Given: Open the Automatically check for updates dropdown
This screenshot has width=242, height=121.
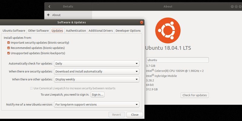Looking at the screenshot, I should [96, 64].
